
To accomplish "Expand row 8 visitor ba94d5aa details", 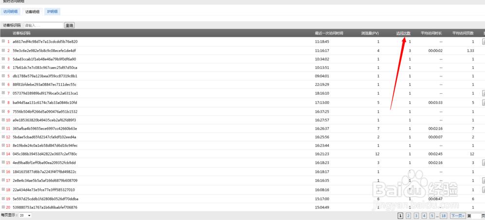I will (3, 102).
